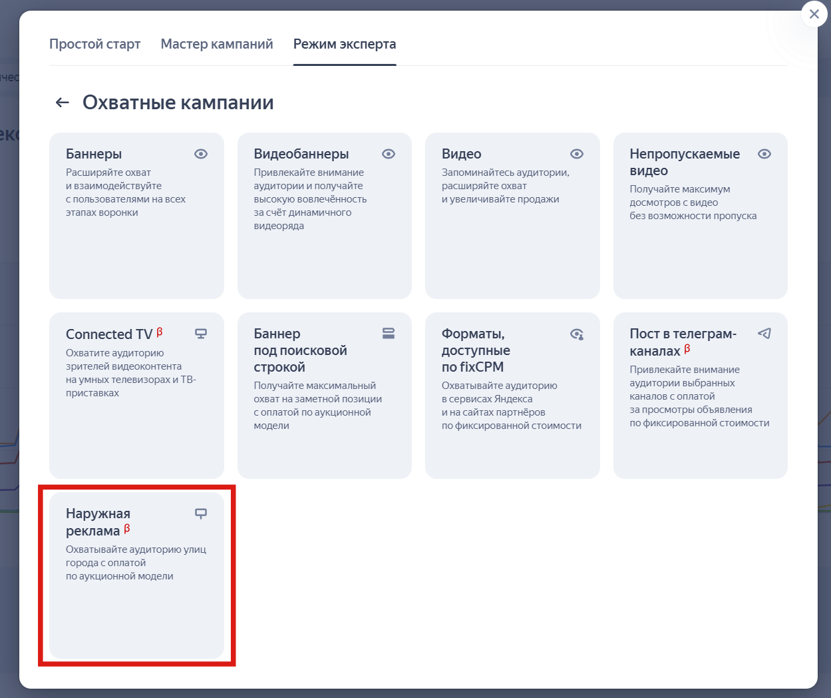
Task: Click the search bar banner icon
Action: (x=389, y=334)
